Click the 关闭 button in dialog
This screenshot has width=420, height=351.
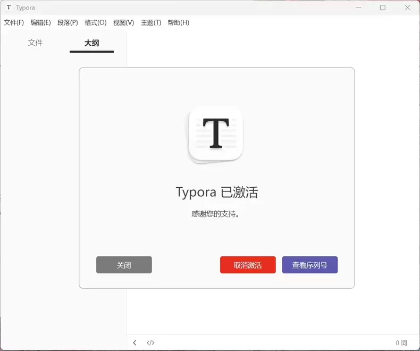coord(124,265)
